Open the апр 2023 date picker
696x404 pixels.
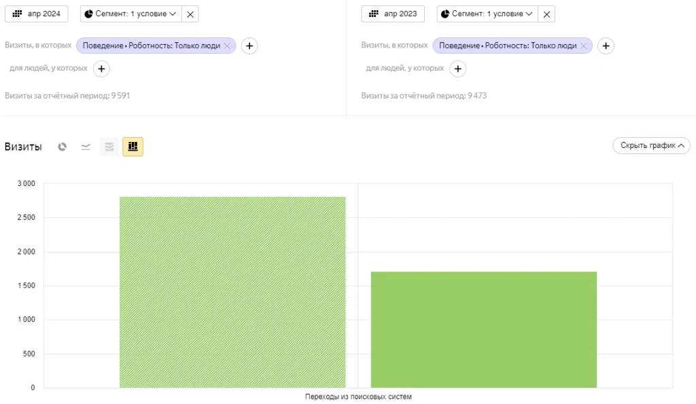[393, 14]
